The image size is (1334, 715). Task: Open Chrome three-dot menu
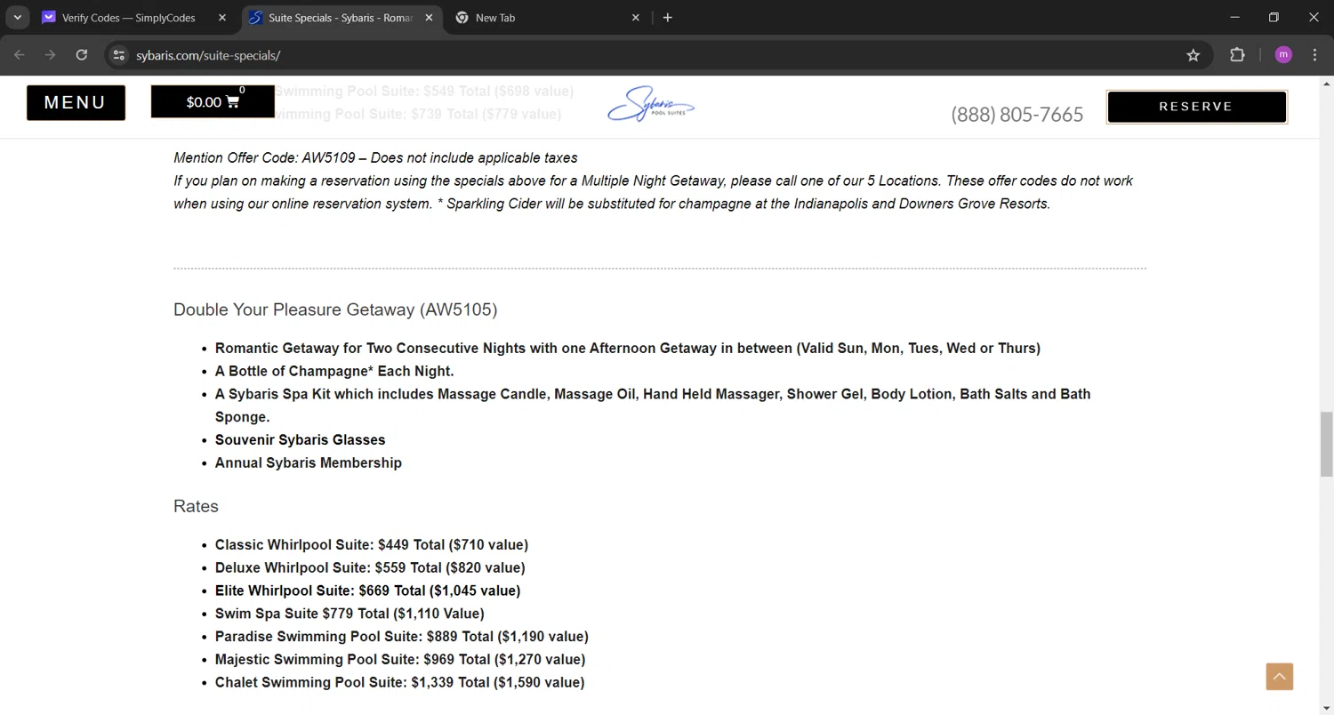[x=1315, y=55]
